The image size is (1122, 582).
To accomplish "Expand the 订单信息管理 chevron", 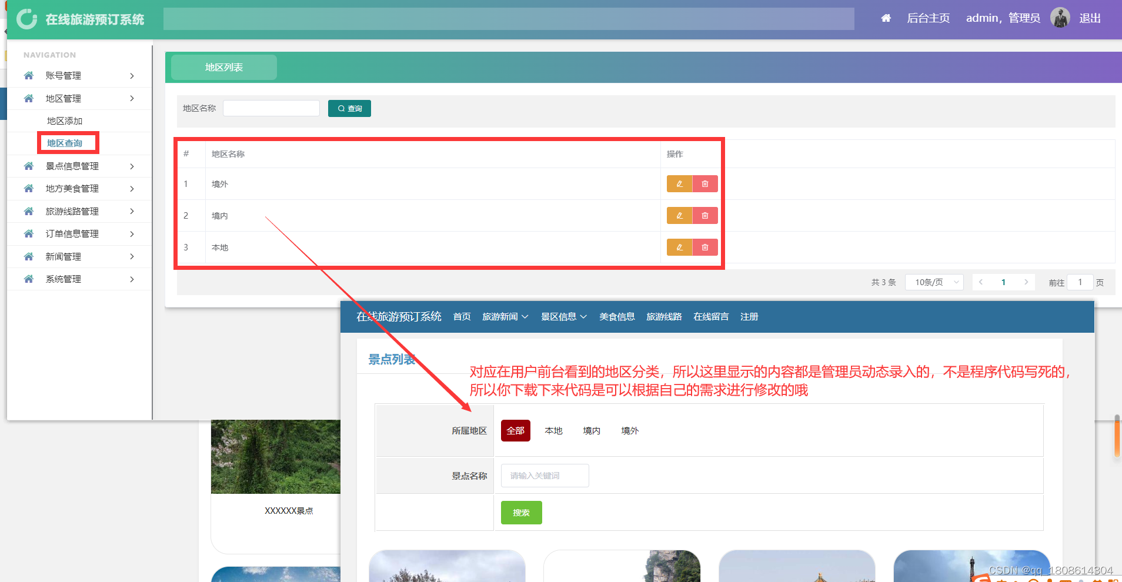I will (132, 234).
